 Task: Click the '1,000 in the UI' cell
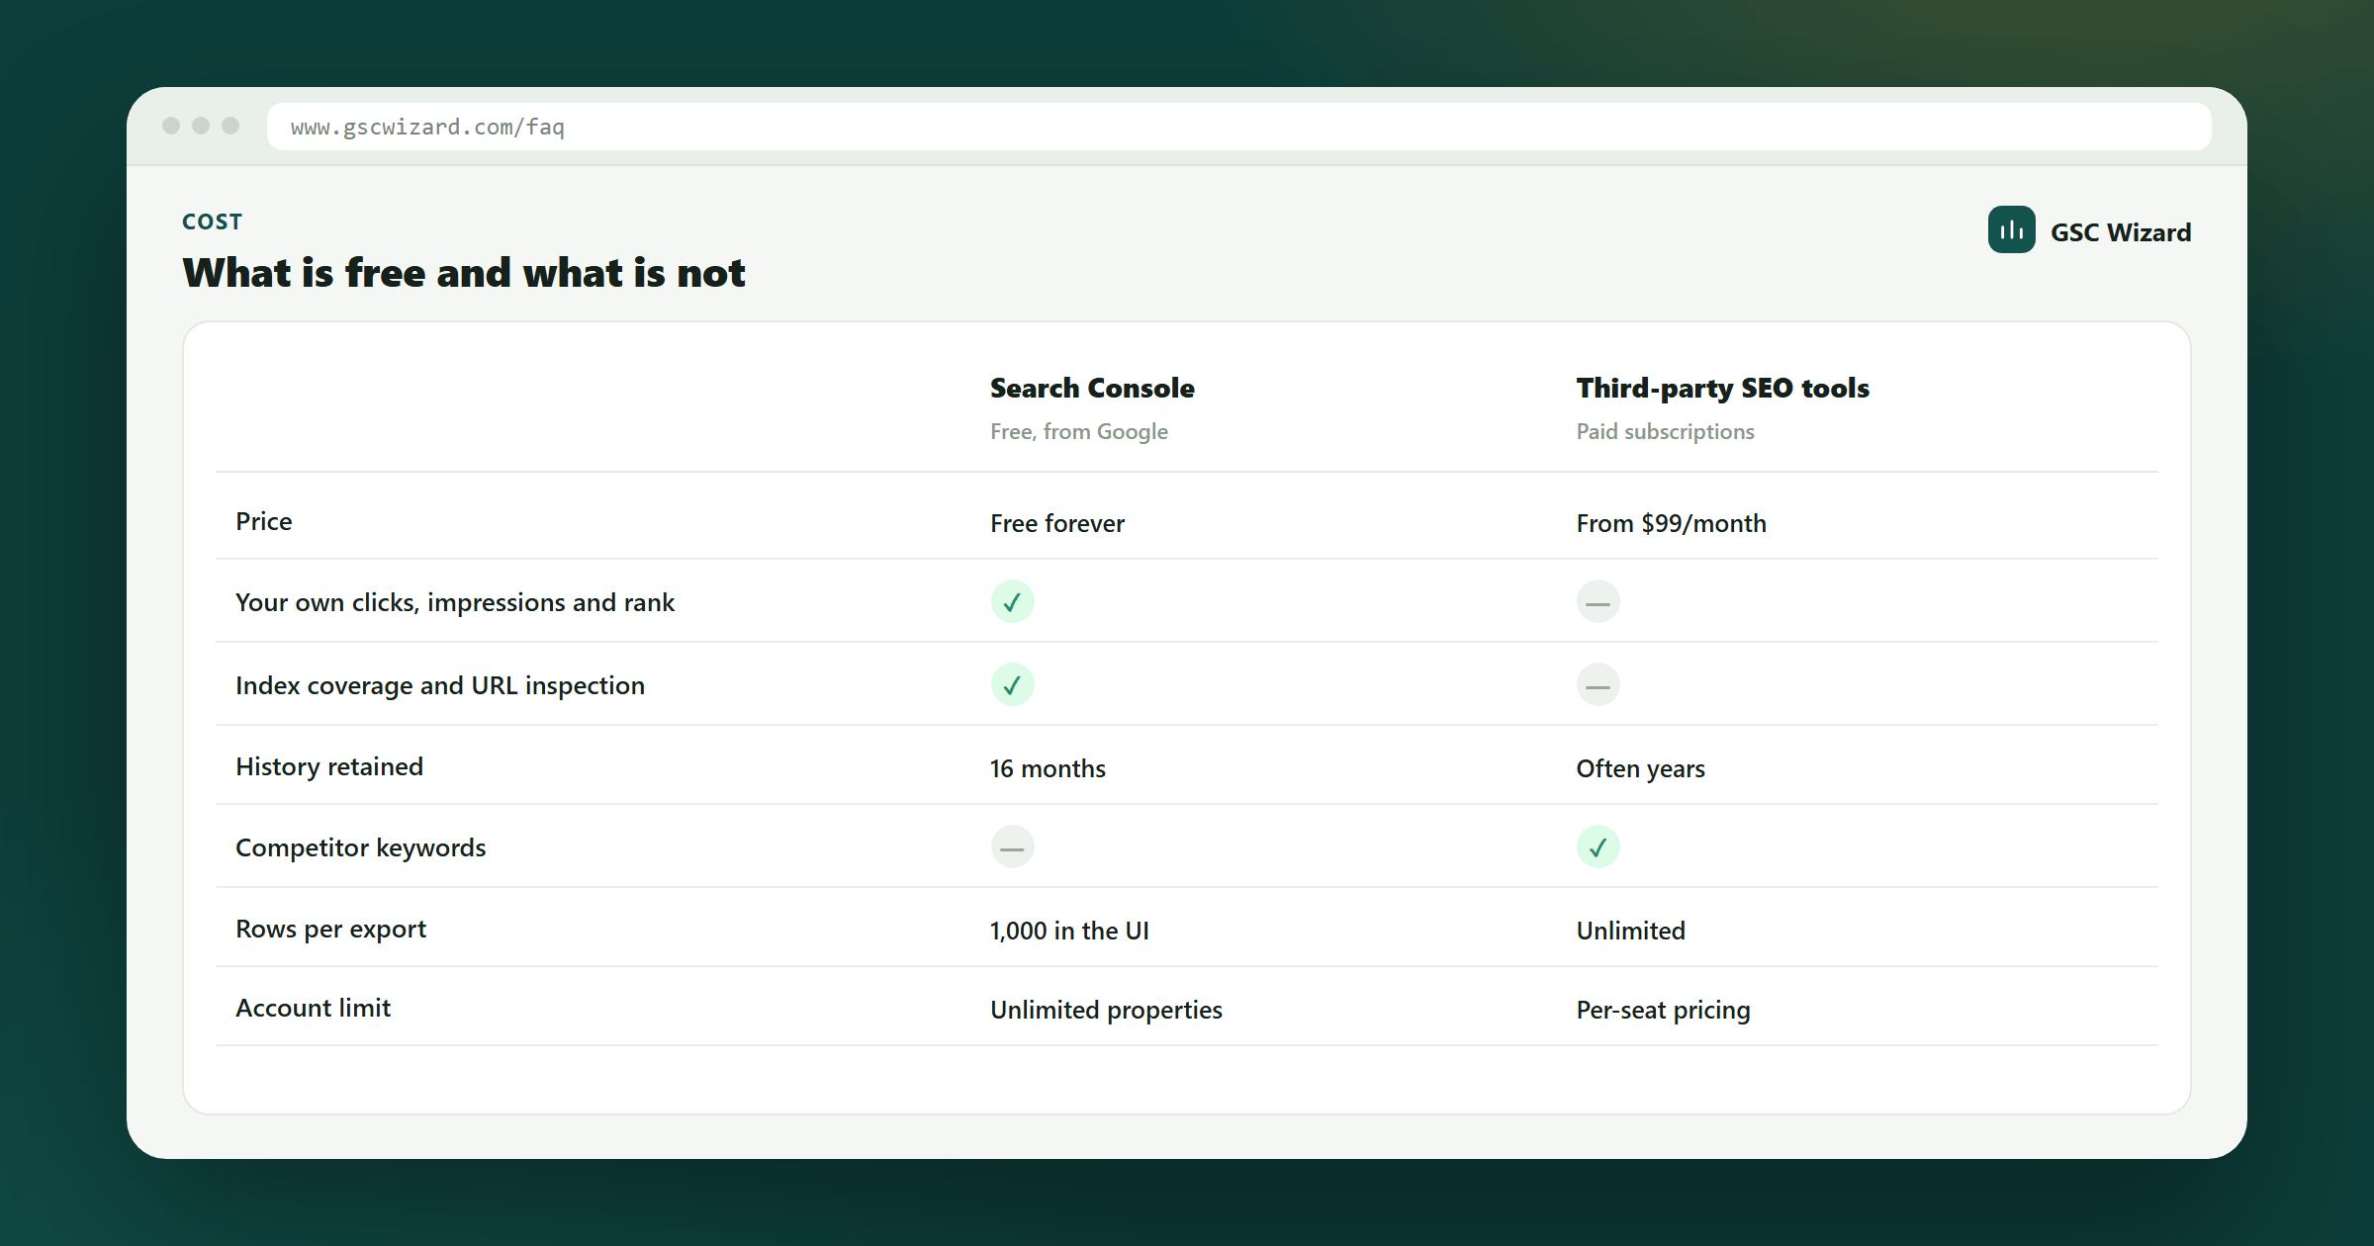(1069, 931)
